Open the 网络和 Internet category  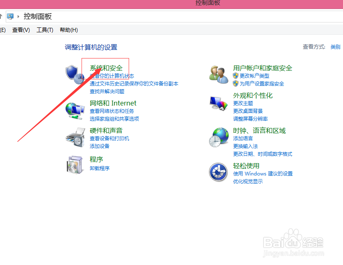[x=113, y=103]
